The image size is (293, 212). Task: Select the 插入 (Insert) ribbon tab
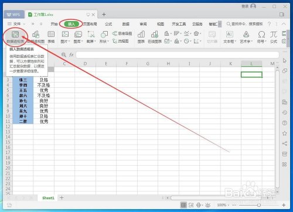pos(71,24)
